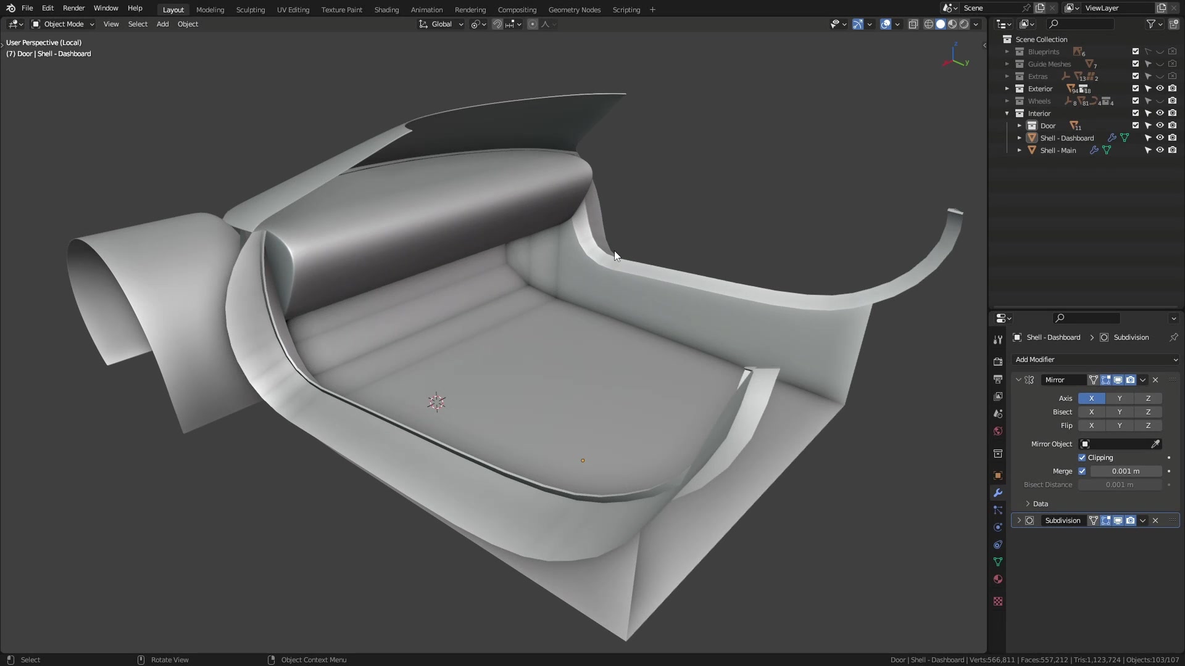Viewport: 1185px width, 666px height.
Task: Switch to the Modeling workspace tab
Action: pyautogui.click(x=210, y=10)
